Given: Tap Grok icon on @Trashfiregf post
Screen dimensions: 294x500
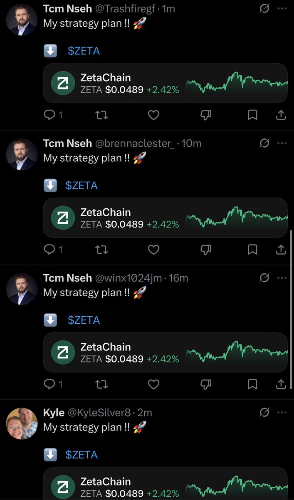Looking at the screenshot, I should pyautogui.click(x=264, y=8).
